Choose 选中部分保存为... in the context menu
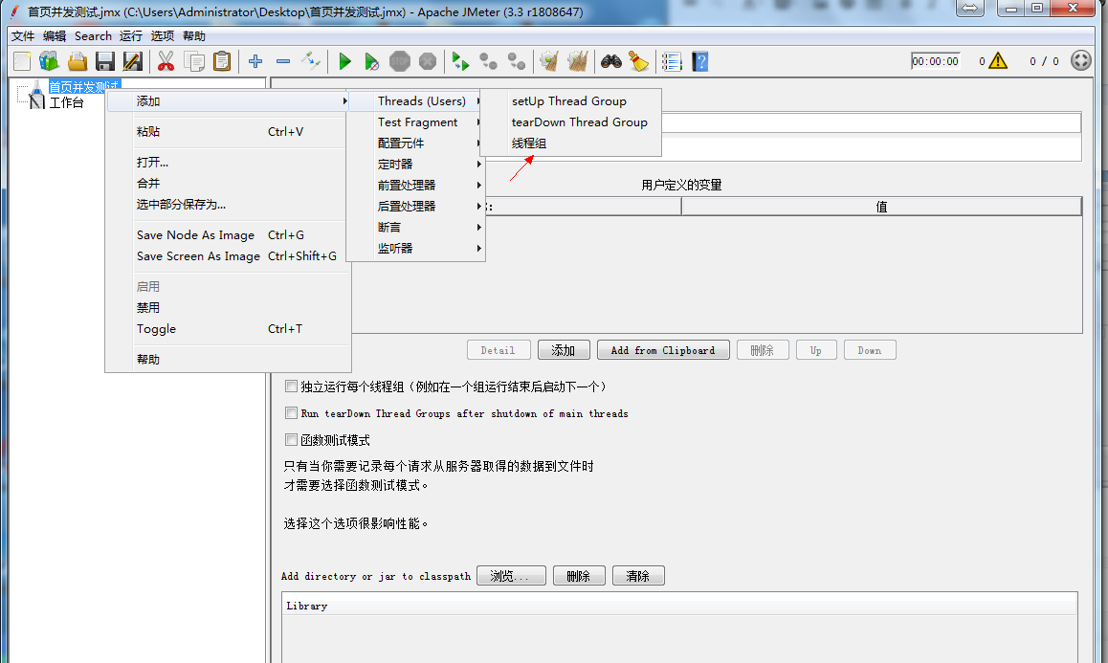The height and width of the screenshot is (663, 1108). click(229, 205)
